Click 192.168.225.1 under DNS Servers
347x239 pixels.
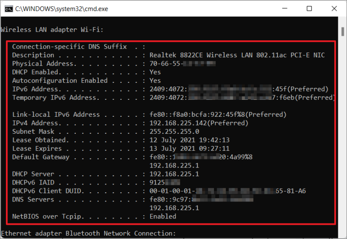pyautogui.click(x=174, y=208)
